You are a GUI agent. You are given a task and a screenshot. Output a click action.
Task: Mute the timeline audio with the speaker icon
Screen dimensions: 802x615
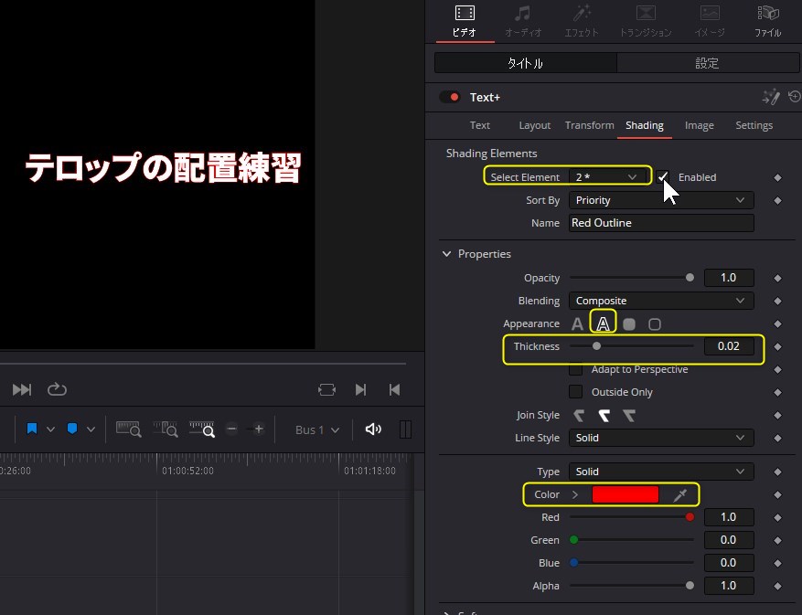point(373,429)
